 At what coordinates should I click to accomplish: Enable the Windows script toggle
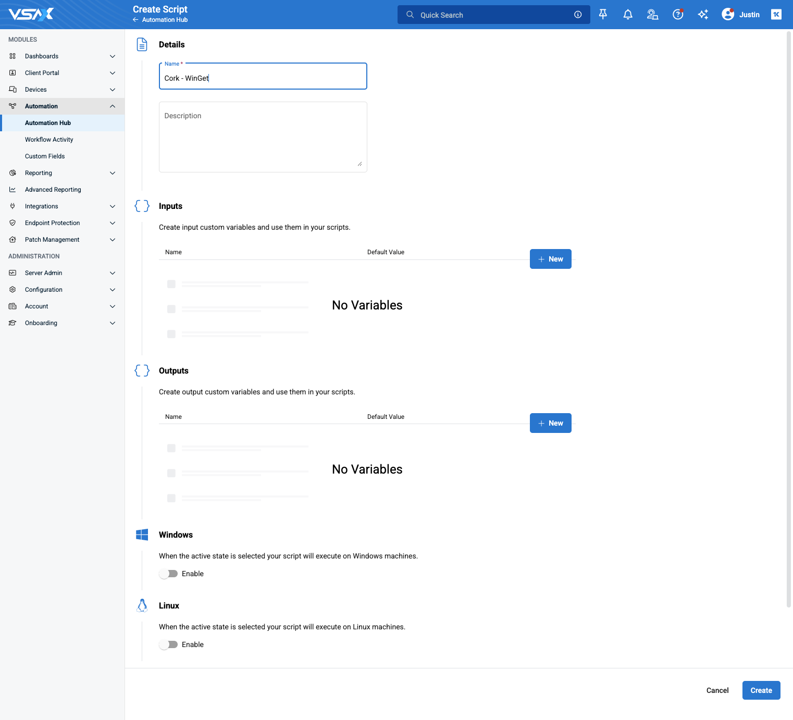coord(168,574)
